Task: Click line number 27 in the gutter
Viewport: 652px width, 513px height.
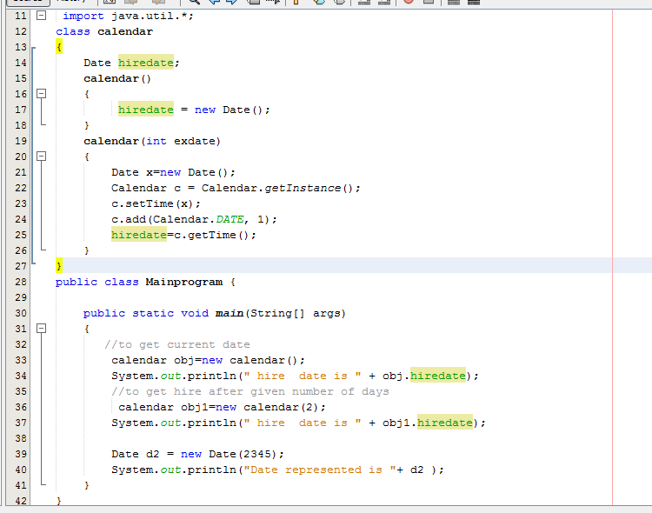Action: pos(20,266)
